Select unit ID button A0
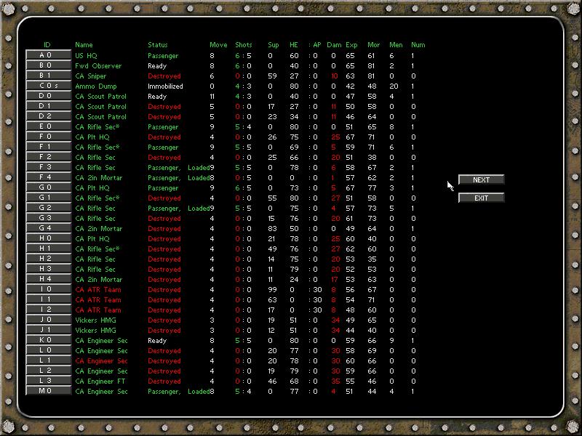Viewport: 582px width, 436px height. (48, 55)
